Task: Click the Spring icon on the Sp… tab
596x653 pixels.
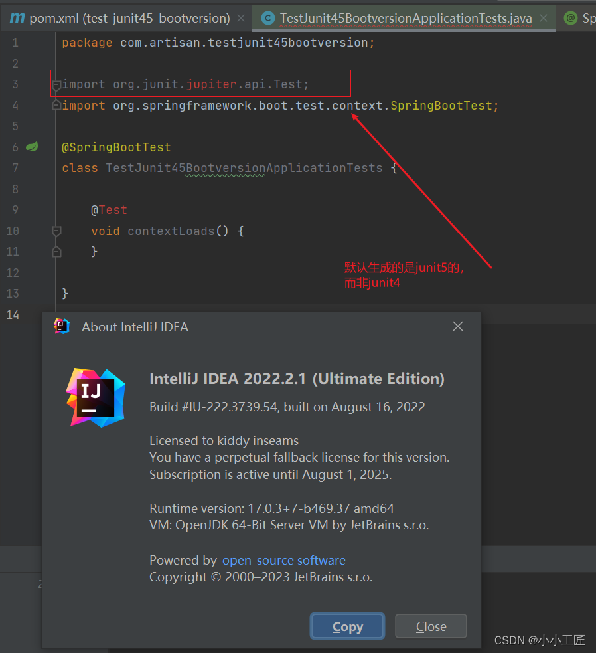Action: 571,18
